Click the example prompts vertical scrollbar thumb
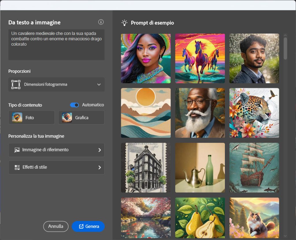Screen dimensions: 296x240 click(x=285, y=48)
